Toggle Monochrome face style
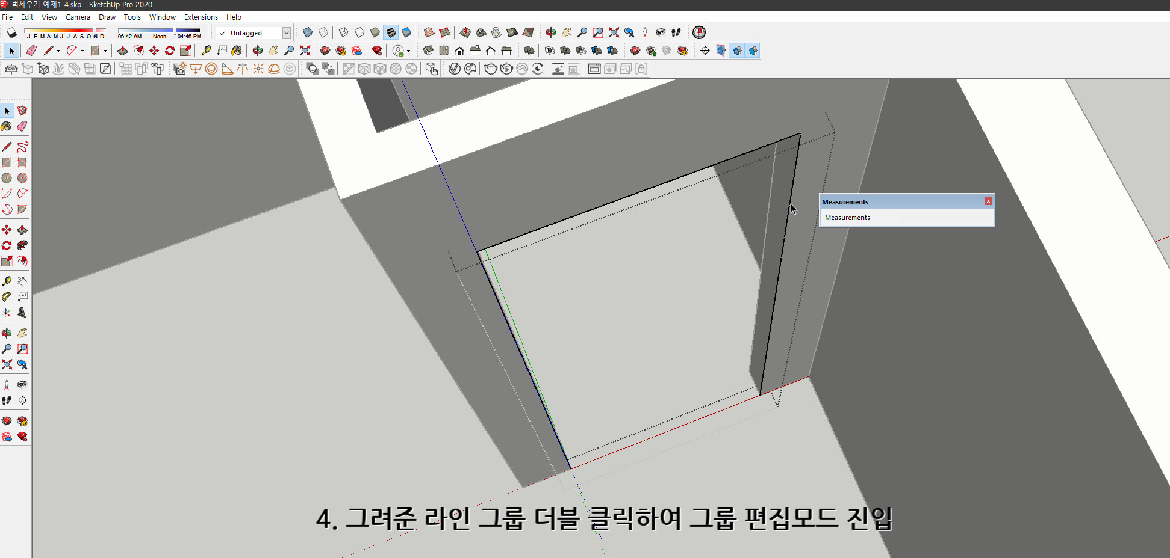The width and height of the screenshot is (1170, 558). tap(408, 32)
